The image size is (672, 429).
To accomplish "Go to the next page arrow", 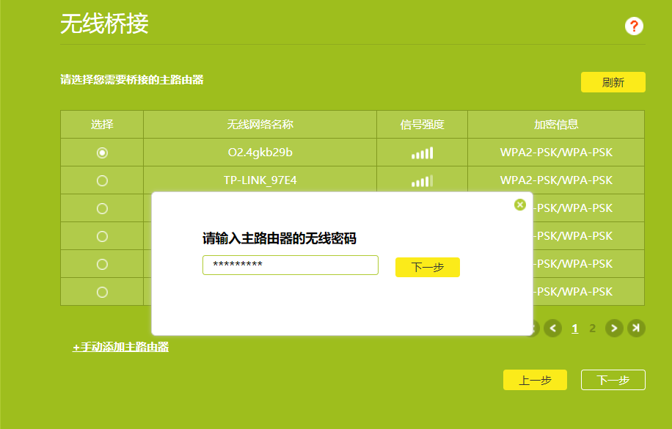I will tap(613, 329).
